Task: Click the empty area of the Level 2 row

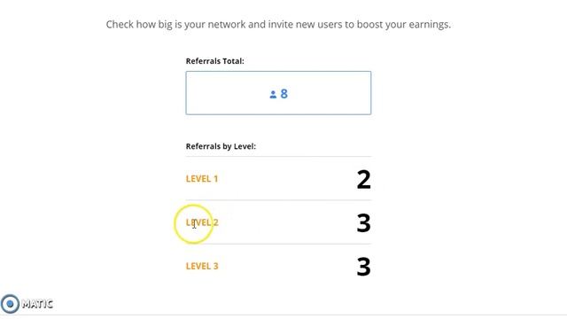Action: pyautogui.click(x=287, y=222)
